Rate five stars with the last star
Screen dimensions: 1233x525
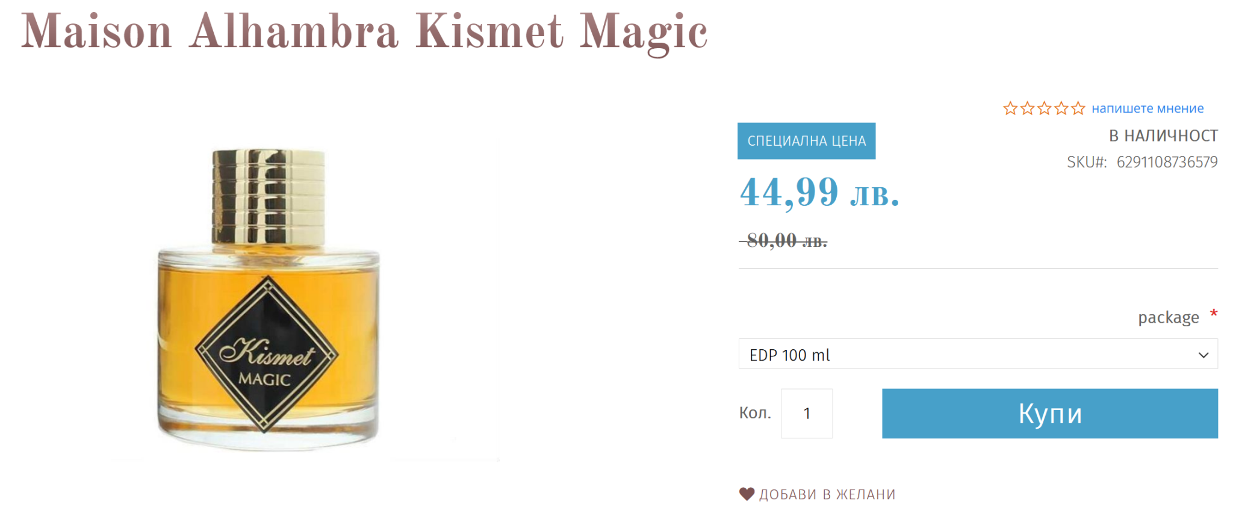tap(1078, 108)
